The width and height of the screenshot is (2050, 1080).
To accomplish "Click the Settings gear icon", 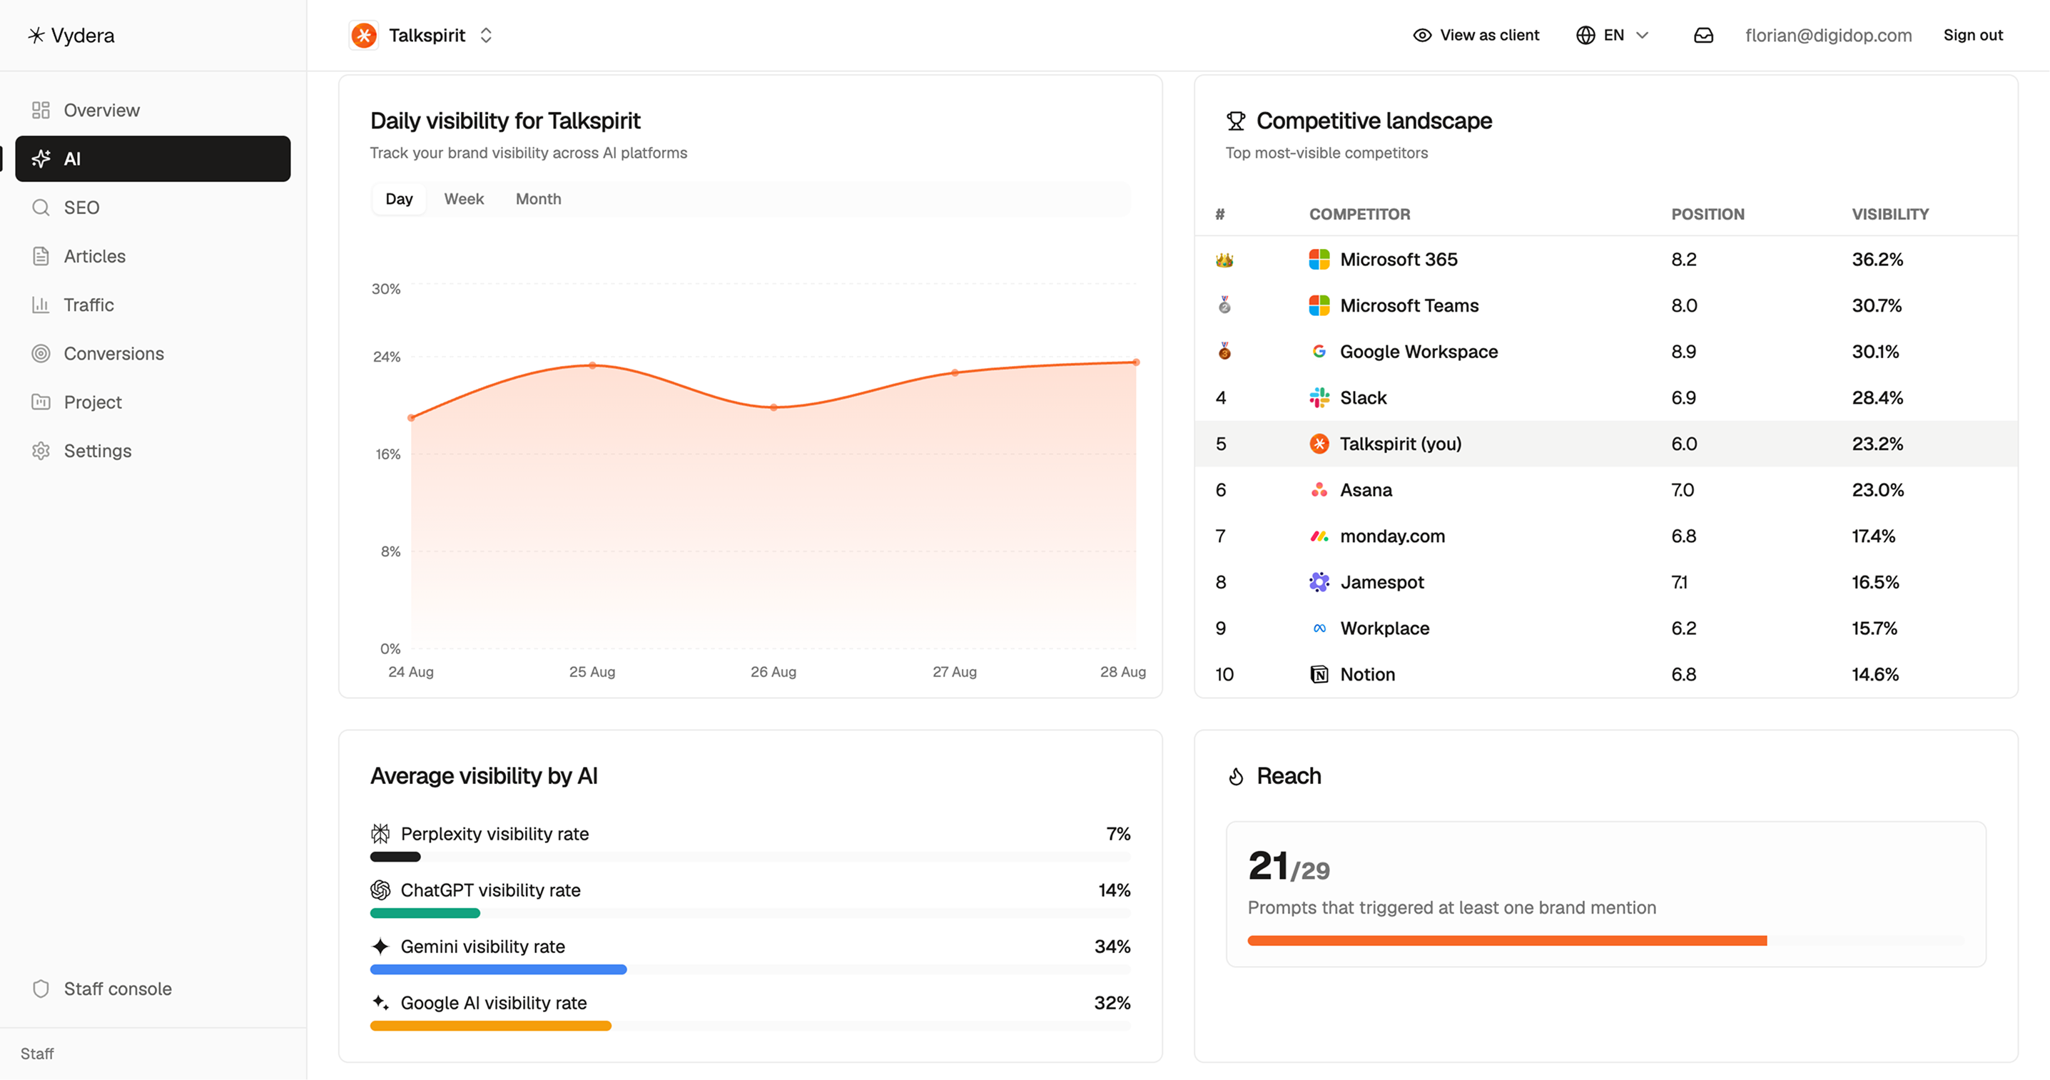I will point(41,450).
